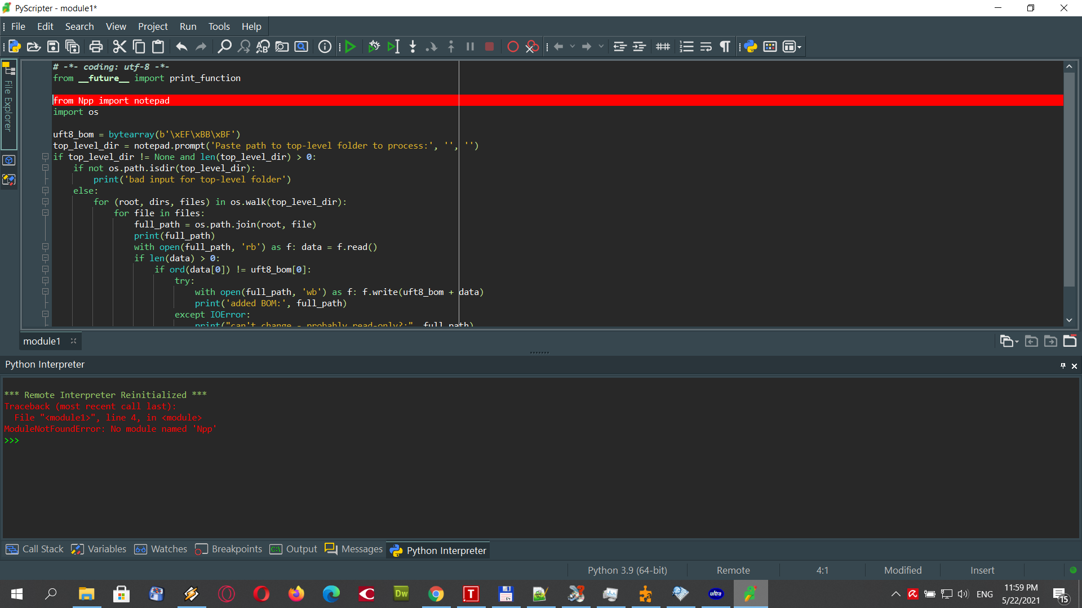1082x608 pixels.
Task: Copy selection to clipboard
Action: point(139,47)
